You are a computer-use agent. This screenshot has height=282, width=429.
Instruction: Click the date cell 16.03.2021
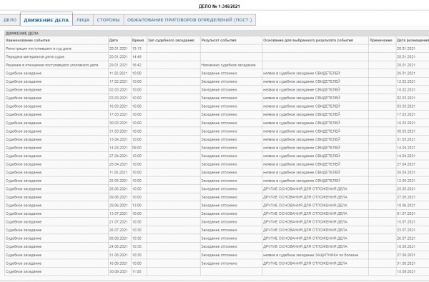[119, 106]
